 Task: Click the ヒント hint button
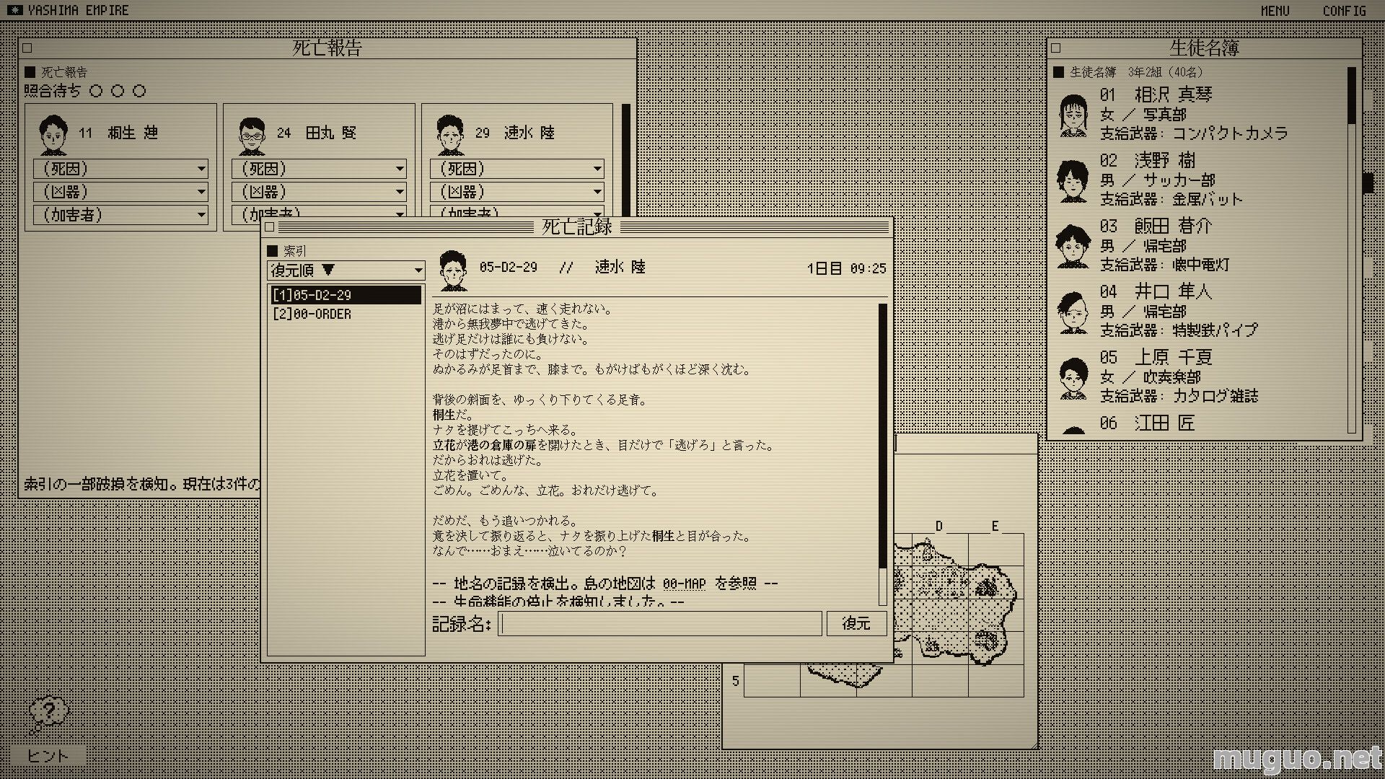tap(48, 756)
